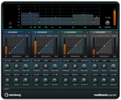Viewport: 121px width, 100px height.
Task: Click band 4 FALL knob
Action: [x=95, y=80]
